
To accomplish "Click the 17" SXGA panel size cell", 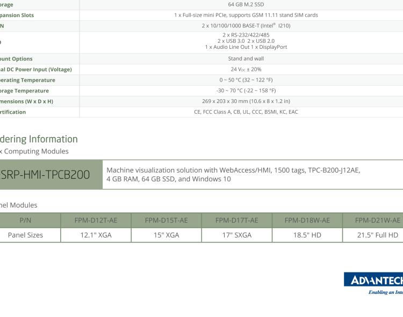I will (236, 235).
